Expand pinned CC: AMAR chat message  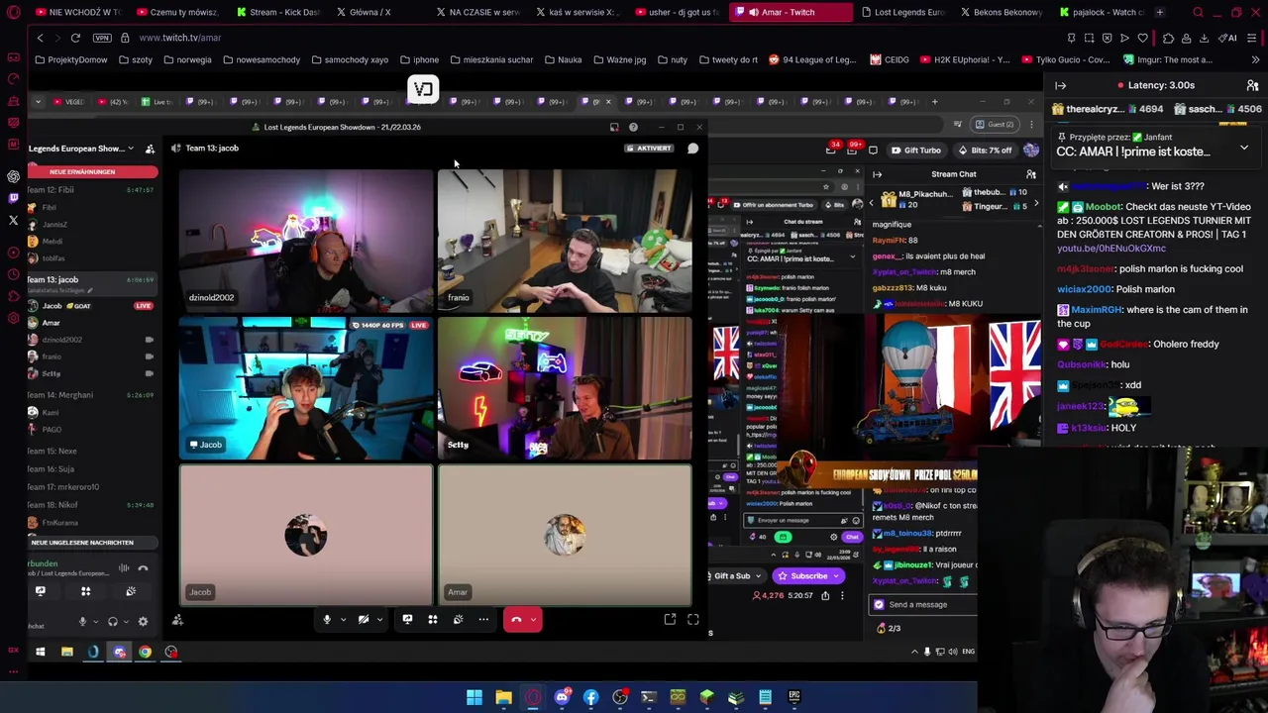click(x=1244, y=148)
